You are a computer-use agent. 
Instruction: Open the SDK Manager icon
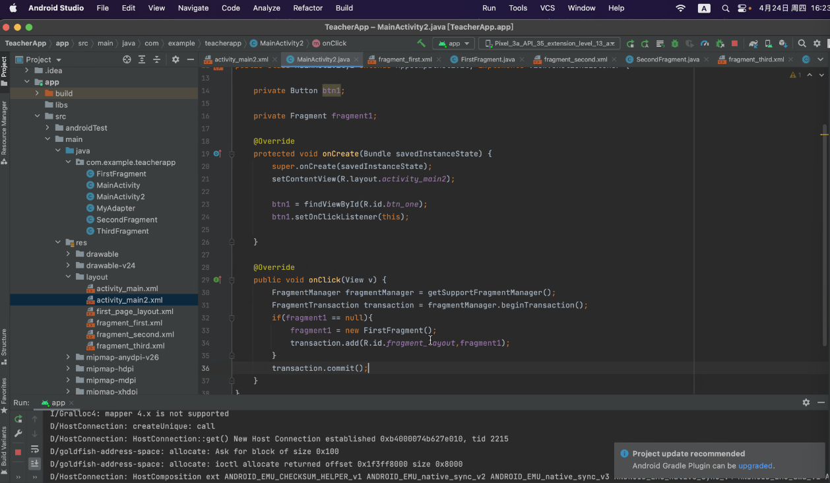click(783, 44)
